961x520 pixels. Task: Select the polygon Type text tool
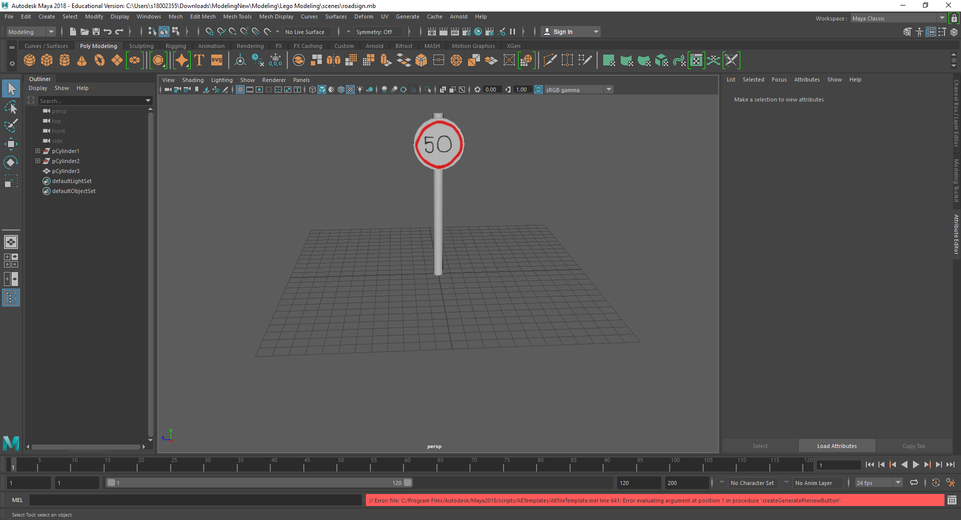[x=199, y=60]
